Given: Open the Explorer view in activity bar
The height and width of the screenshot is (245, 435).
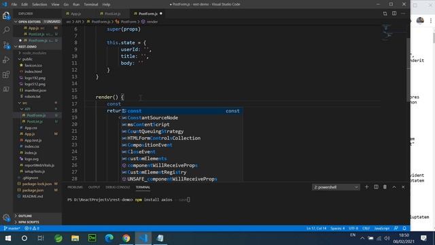Looking at the screenshot, I should click(6, 16).
